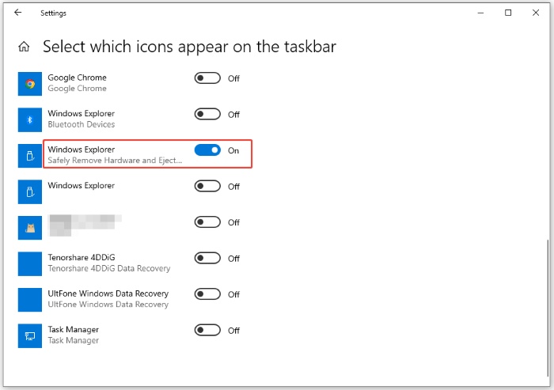Click the 'Task Manager' title text
554x390 pixels.
(73, 330)
